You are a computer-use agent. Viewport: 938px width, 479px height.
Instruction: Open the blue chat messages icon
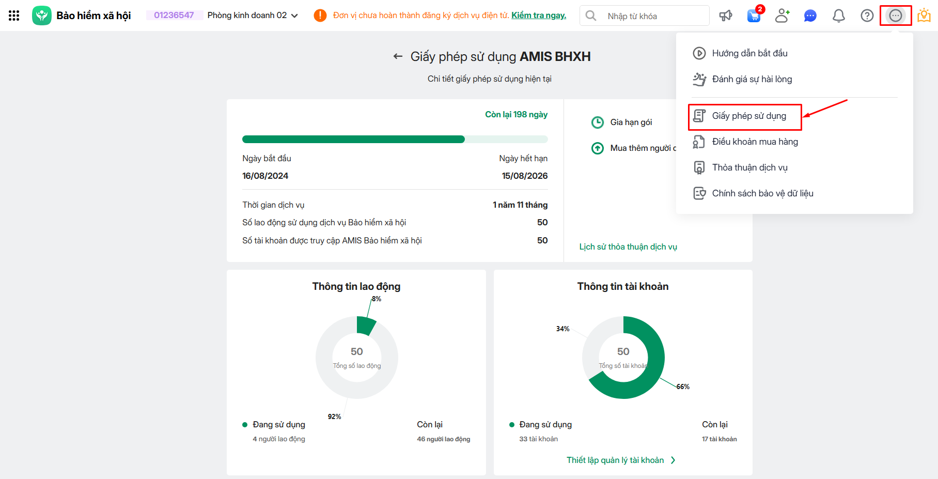tap(810, 16)
